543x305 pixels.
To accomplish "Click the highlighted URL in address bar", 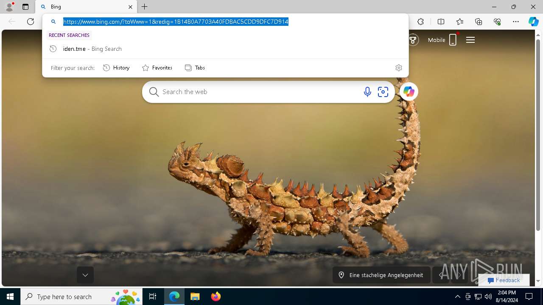I will (x=176, y=22).
